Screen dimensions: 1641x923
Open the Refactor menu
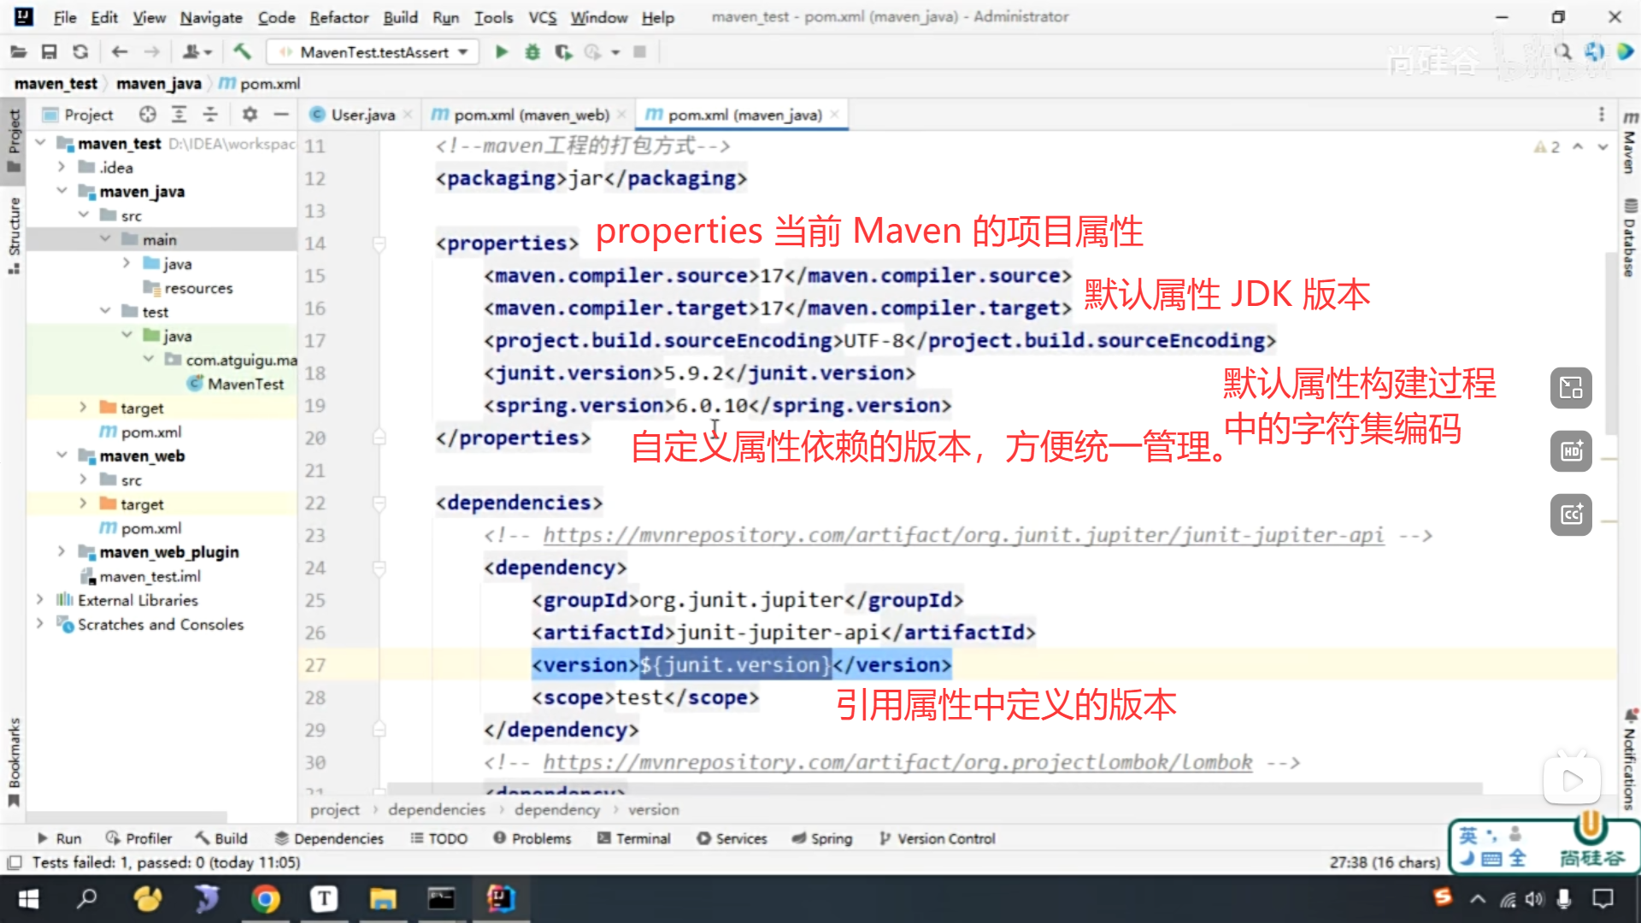point(338,17)
